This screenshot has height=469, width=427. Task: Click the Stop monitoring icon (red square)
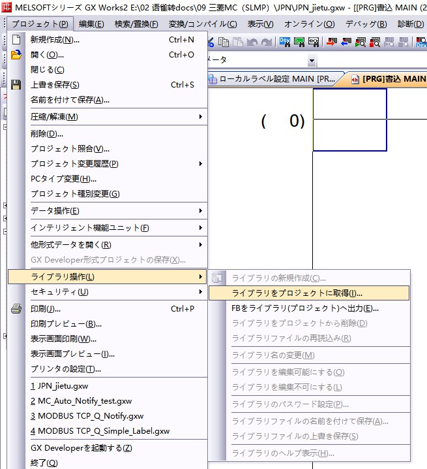coord(375,42)
